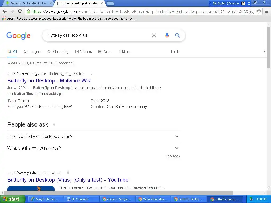Click the malwiki.org result URL breadcrumb
271x203 pixels.
(x=46, y=73)
